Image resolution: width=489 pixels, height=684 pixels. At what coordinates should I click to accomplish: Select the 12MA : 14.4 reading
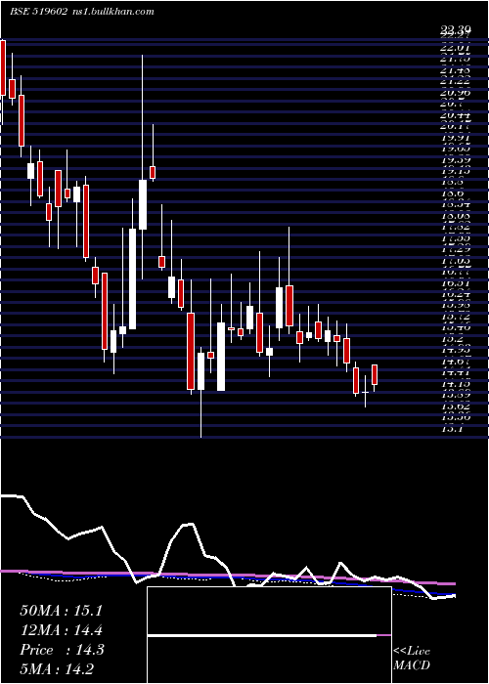click(62, 630)
